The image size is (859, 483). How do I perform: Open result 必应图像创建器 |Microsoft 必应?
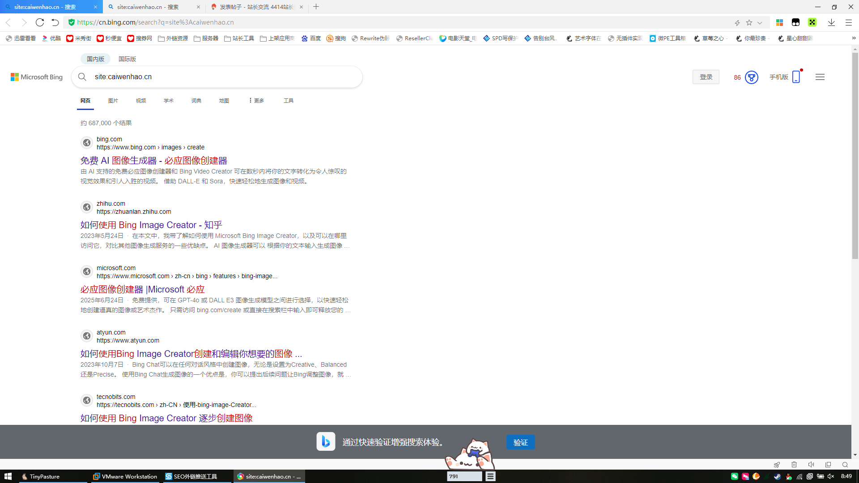(143, 289)
